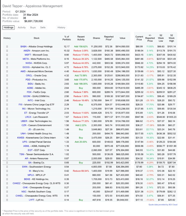
Task: Select the 32.27% change cell for BEKE
Action: click(150, 179)
